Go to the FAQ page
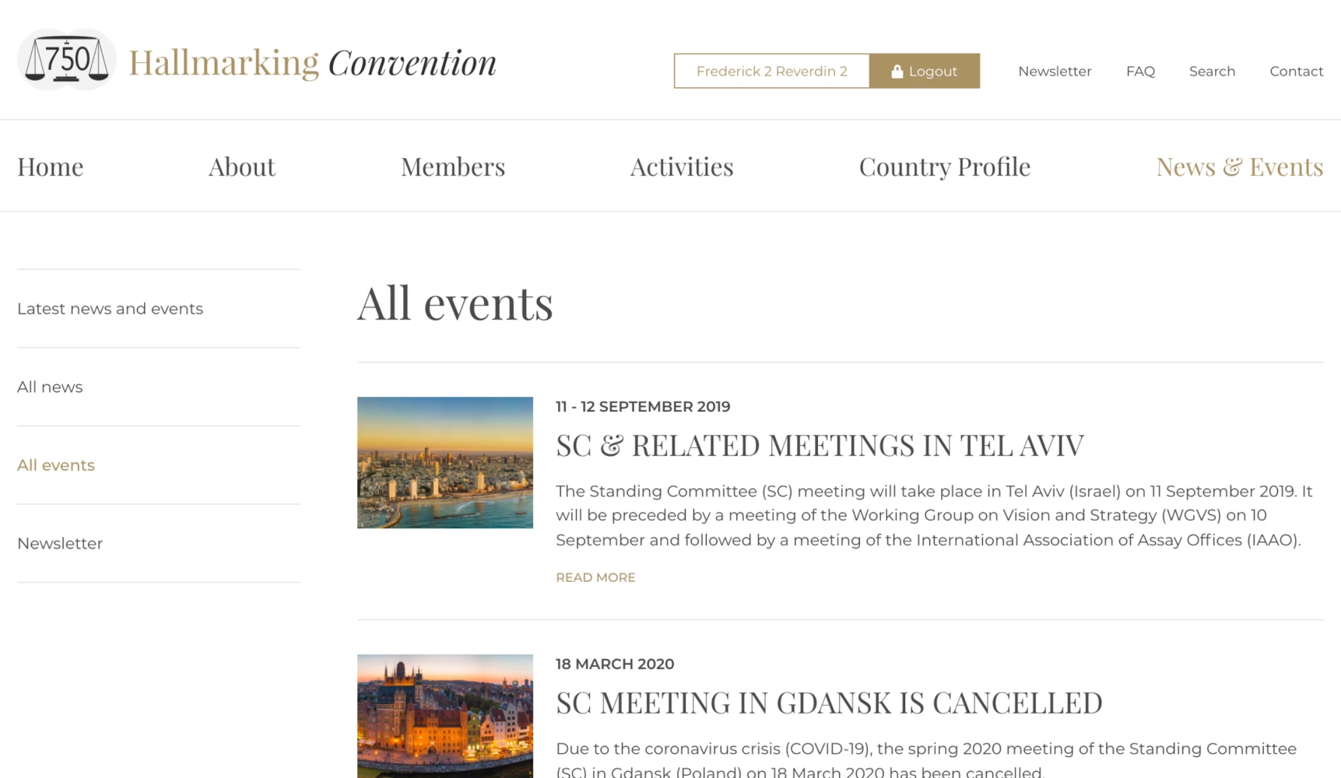Viewport: 1341px width, 778px height. 1140,71
